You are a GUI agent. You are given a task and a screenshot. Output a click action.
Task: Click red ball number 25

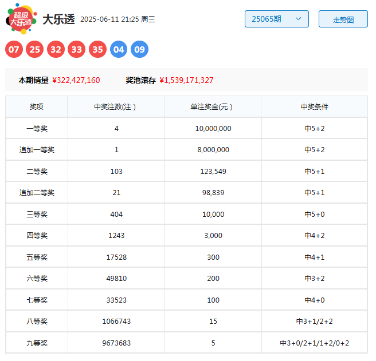35,49
